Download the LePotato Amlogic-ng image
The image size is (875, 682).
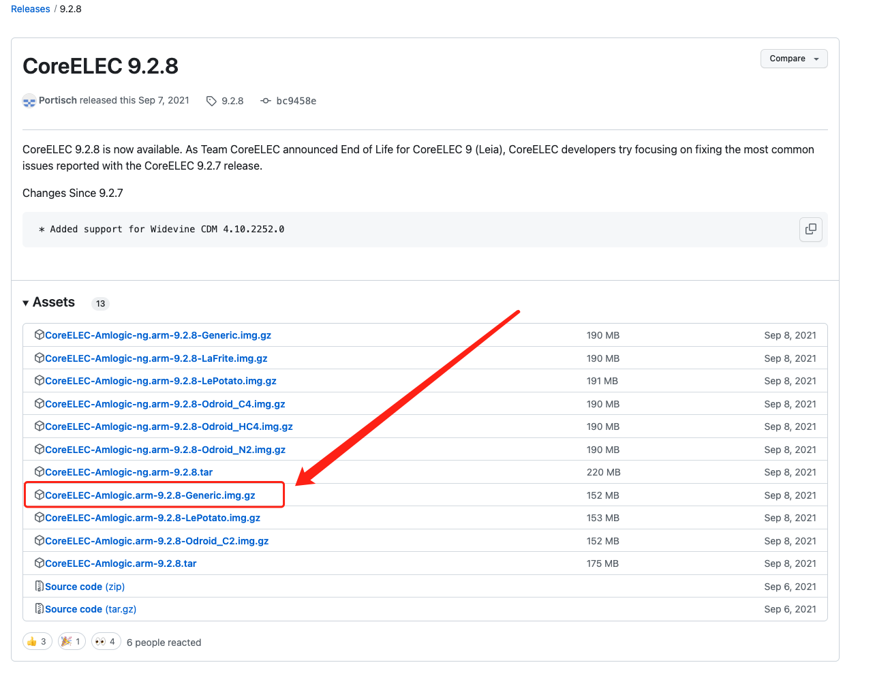(161, 381)
